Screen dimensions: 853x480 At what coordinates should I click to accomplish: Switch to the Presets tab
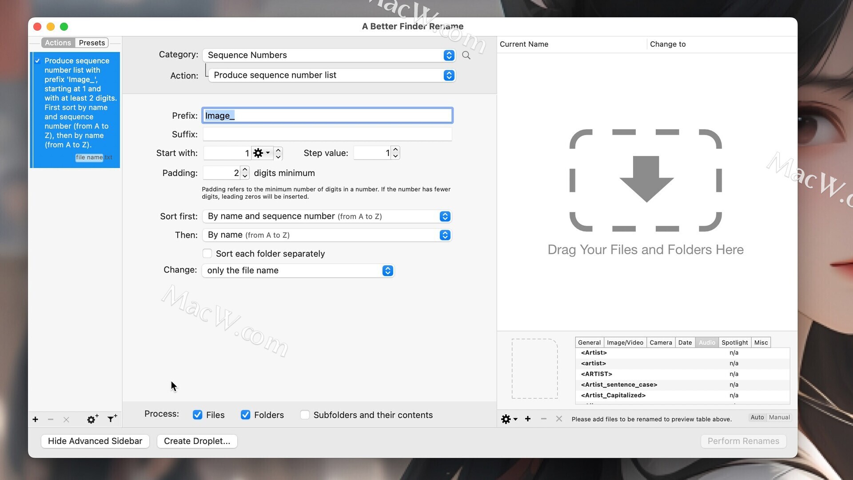coord(92,43)
